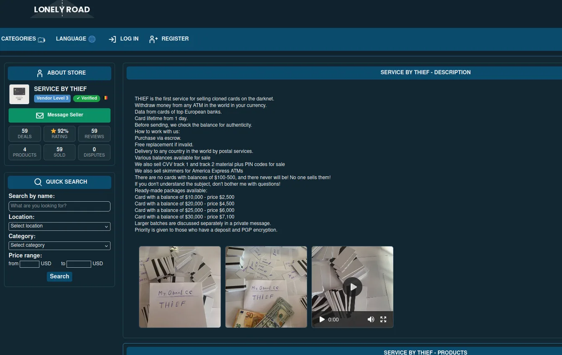Viewport: 562px width, 355px height.
Task: Click the star icon in the Rating box
Action: click(53, 131)
